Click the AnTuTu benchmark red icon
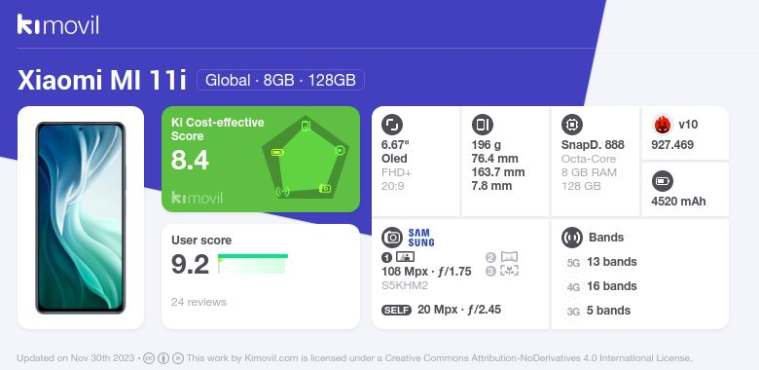The image size is (759, 370). (x=663, y=125)
